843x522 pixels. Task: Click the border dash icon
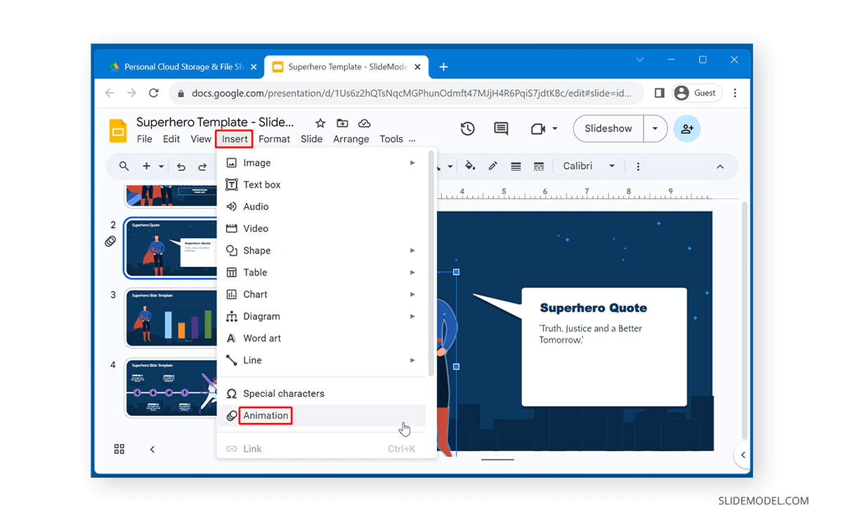tap(539, 167)
